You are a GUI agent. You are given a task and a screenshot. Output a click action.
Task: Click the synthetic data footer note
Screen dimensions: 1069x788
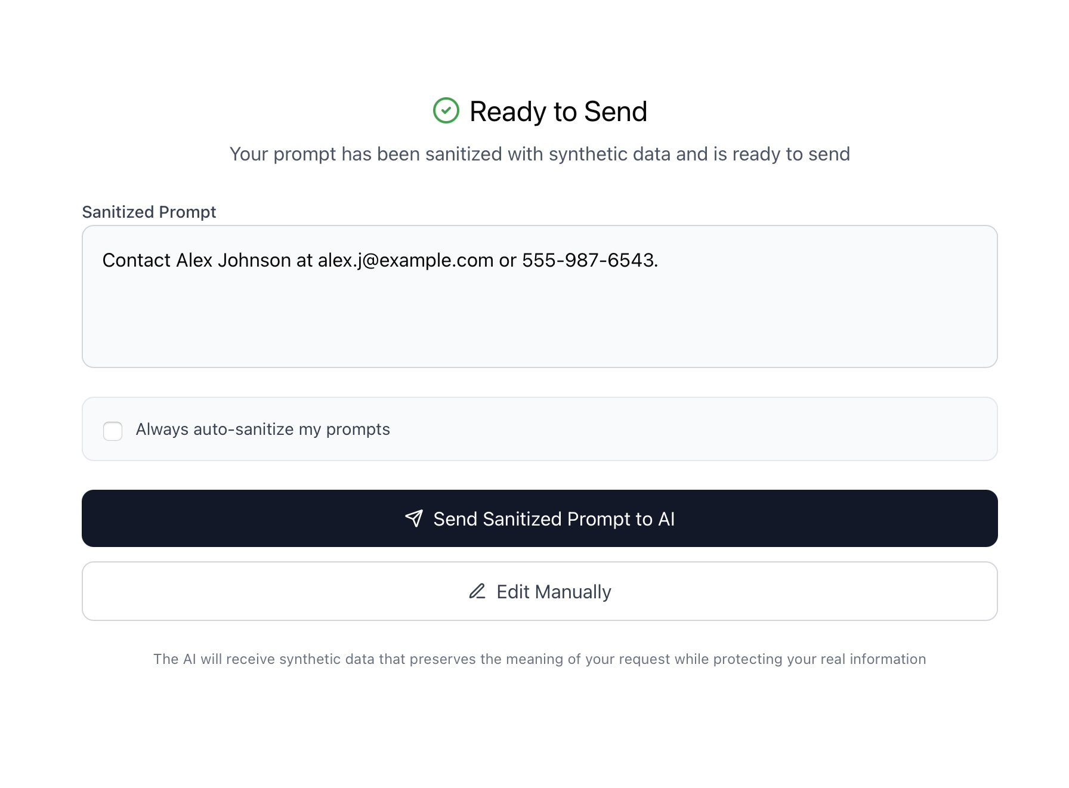pyautogui.click(x=539, y=659)
